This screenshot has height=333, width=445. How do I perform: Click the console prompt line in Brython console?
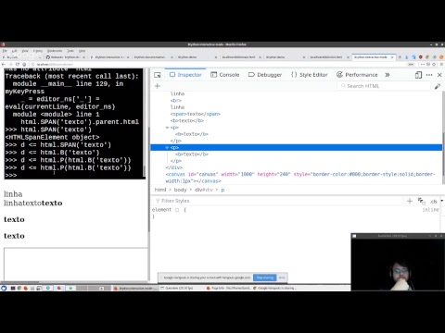point(74,176)
